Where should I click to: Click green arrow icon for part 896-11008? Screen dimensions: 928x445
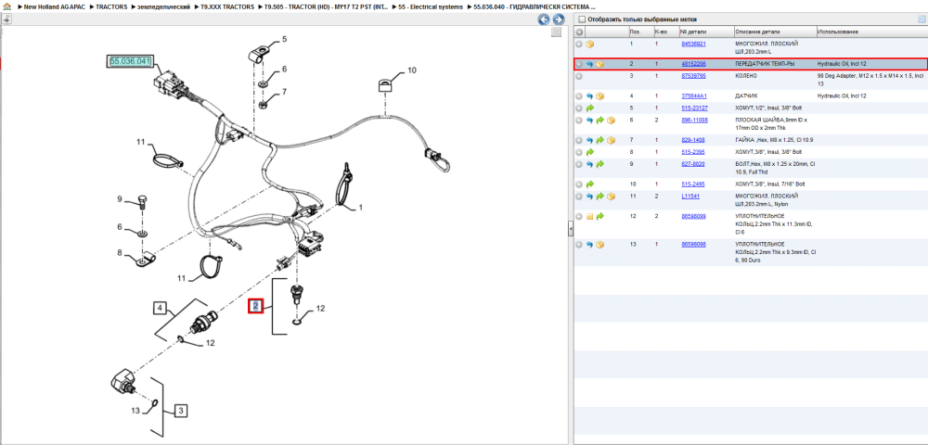click(600, 121)
